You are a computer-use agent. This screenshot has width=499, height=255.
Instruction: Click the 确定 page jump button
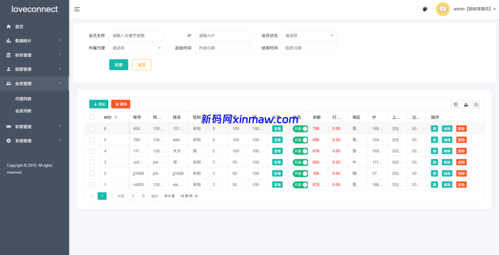point(154,196)
